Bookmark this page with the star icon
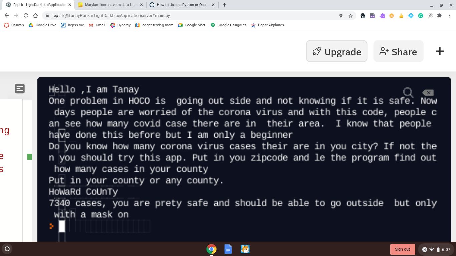The height and width of the screenshot is (256, 456). [351, 16]
